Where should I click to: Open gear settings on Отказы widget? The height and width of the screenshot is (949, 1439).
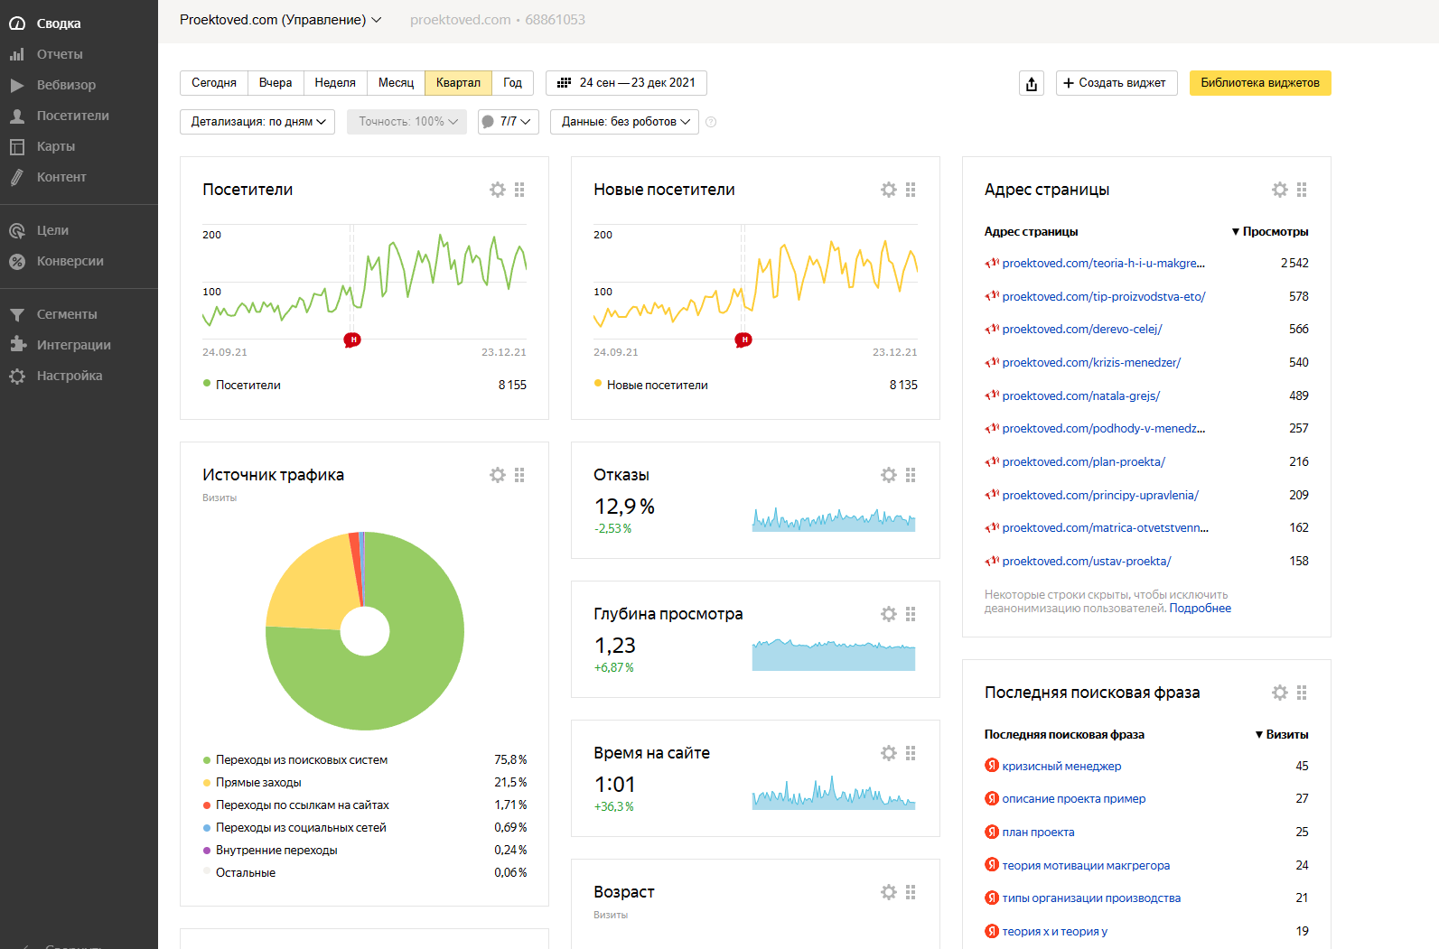(x=889, y=475)
